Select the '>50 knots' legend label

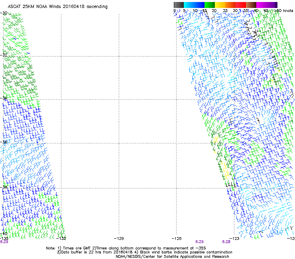point(283,11)
